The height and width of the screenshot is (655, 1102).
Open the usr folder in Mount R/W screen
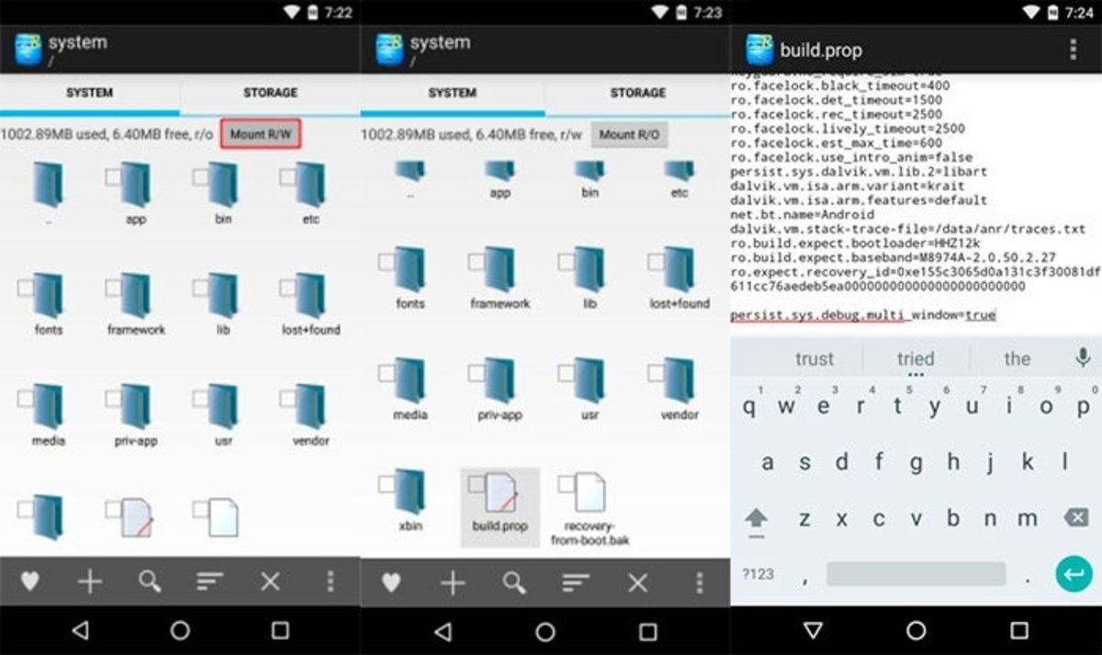(222, 414)
